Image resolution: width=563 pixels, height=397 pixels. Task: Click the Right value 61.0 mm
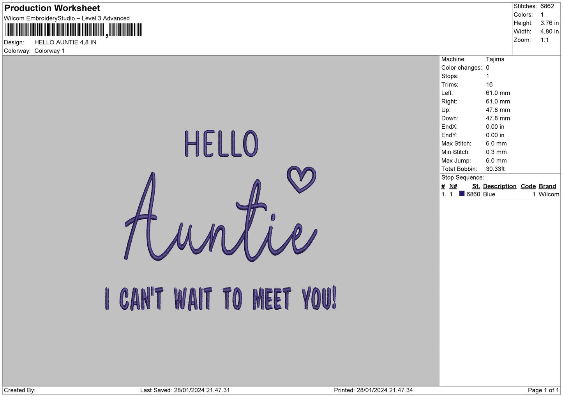point(498,101)
